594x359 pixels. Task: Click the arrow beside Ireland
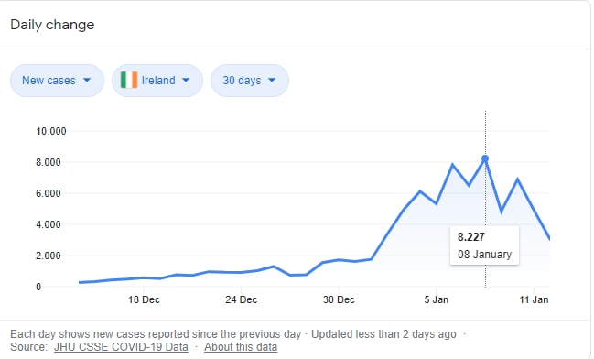pos(186,80)
